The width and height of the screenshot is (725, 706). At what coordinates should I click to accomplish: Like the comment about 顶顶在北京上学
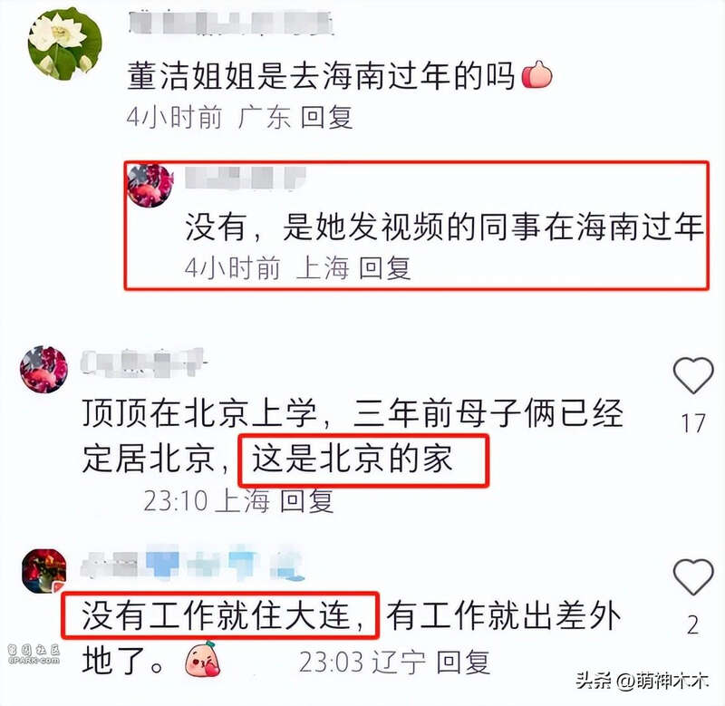(693, 375)
